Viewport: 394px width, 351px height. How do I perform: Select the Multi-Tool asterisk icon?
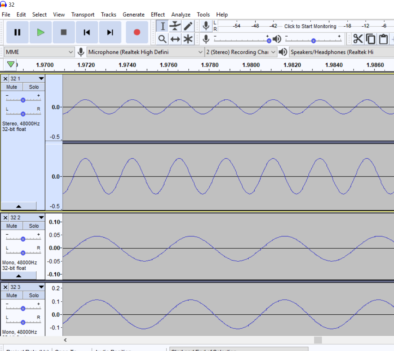pyautogui.click(x=188, y=39)
